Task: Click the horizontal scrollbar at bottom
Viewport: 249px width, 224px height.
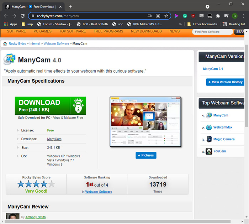Action: [117, 222]
